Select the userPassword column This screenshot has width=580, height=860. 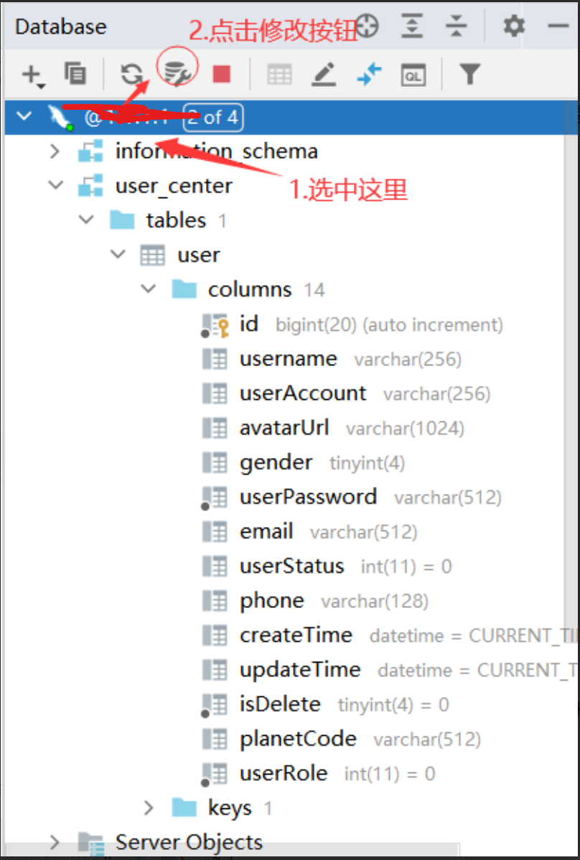pos(308,497)
